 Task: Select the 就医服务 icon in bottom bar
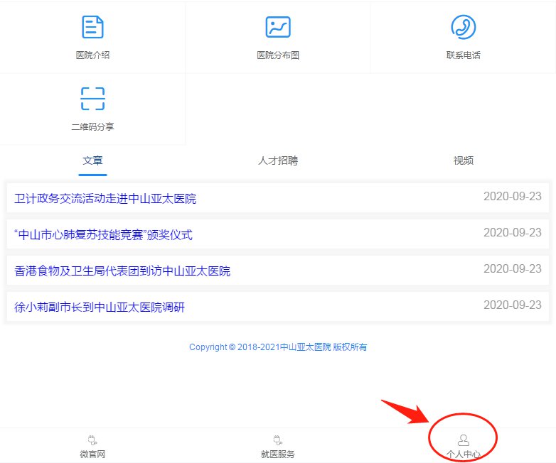pyautogui.click(x=278, y=440)
